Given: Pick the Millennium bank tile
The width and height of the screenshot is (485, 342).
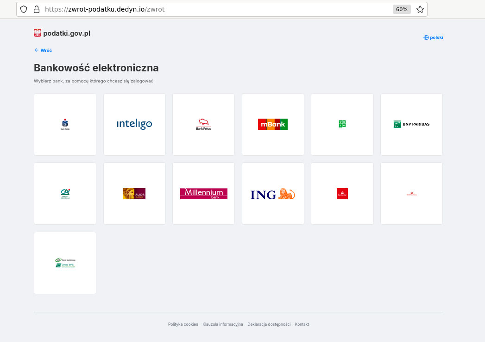Looking at the screenshot, I should tap(203, 193).
